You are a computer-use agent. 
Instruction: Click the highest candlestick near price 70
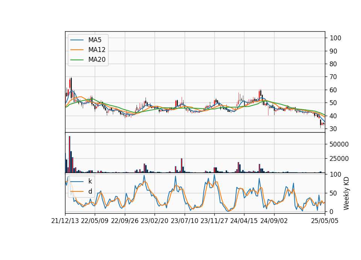coord(71,88)
